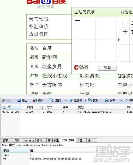
Task: Select the POST request row in list
Action: (67, 112)
